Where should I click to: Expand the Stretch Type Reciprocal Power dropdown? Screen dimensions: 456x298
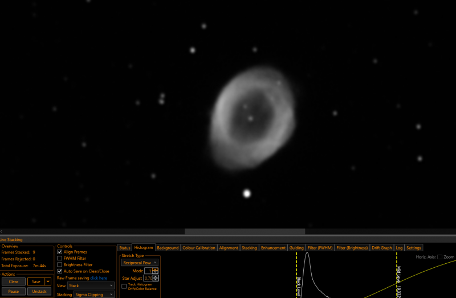pos(140,263)
